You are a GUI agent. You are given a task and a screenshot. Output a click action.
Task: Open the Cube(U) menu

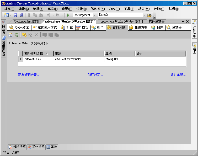coord(114,9)
